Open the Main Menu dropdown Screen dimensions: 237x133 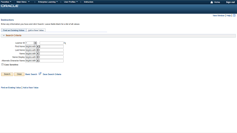click(23, 2)
